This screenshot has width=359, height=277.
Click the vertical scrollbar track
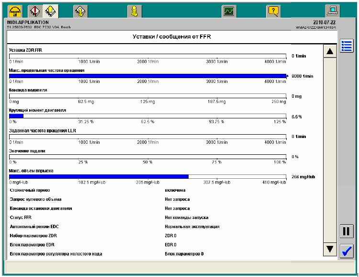point(330,150)
